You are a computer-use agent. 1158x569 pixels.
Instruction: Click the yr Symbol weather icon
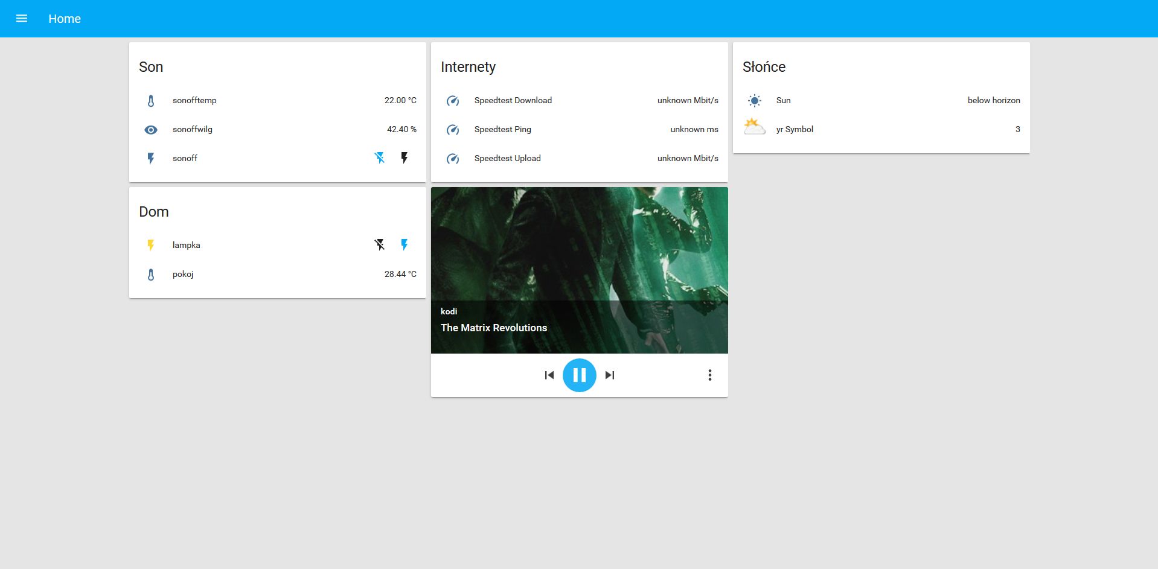point(755,127)
